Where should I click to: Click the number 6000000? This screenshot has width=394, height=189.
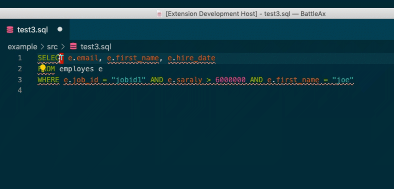pyautogui.click(x=230, y=80)
